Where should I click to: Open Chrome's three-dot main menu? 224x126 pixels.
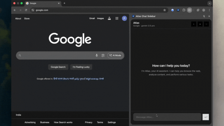click(209, 10)
